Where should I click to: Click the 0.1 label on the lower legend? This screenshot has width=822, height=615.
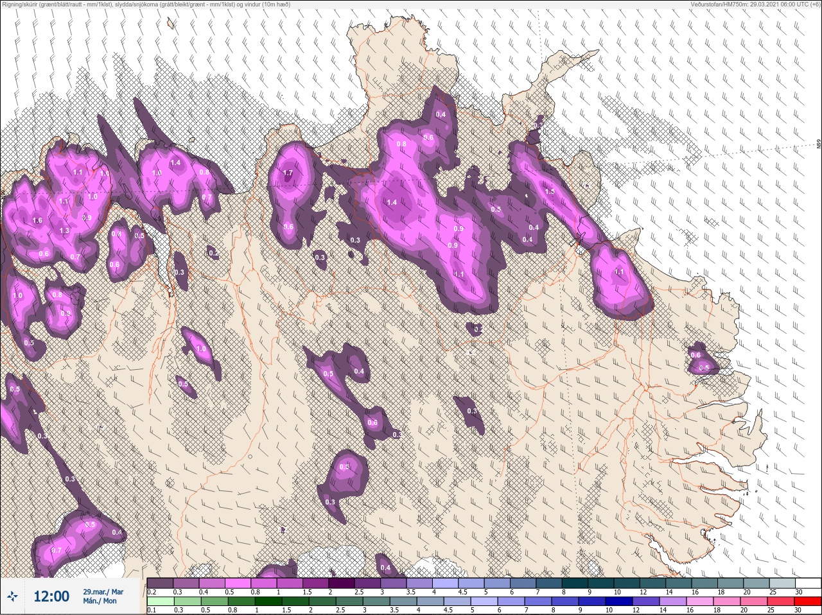[152, 611]
